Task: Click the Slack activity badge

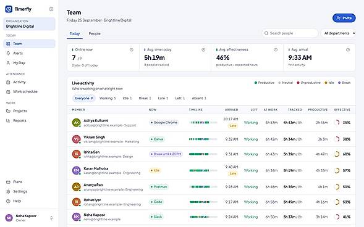Action: point(156,217)
